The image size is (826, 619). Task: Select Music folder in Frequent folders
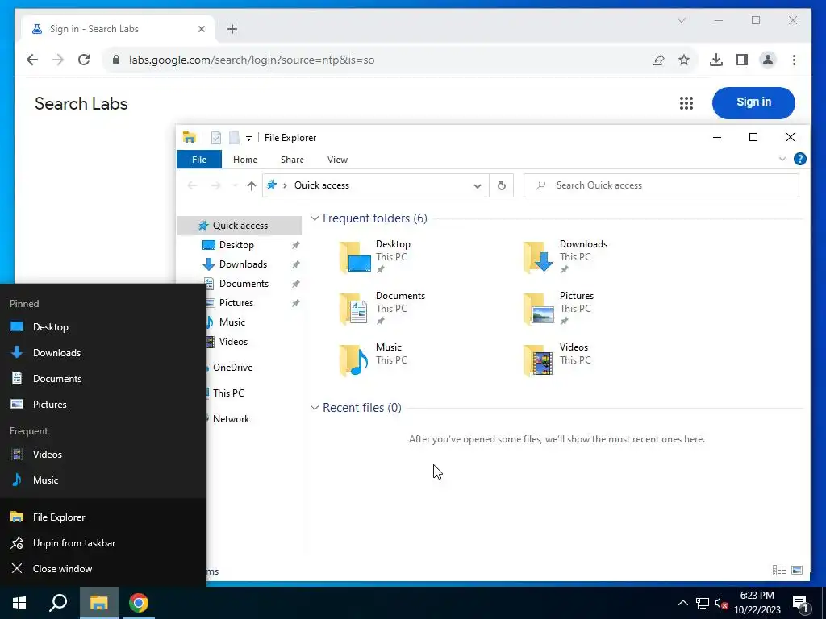tap(373, 360)
